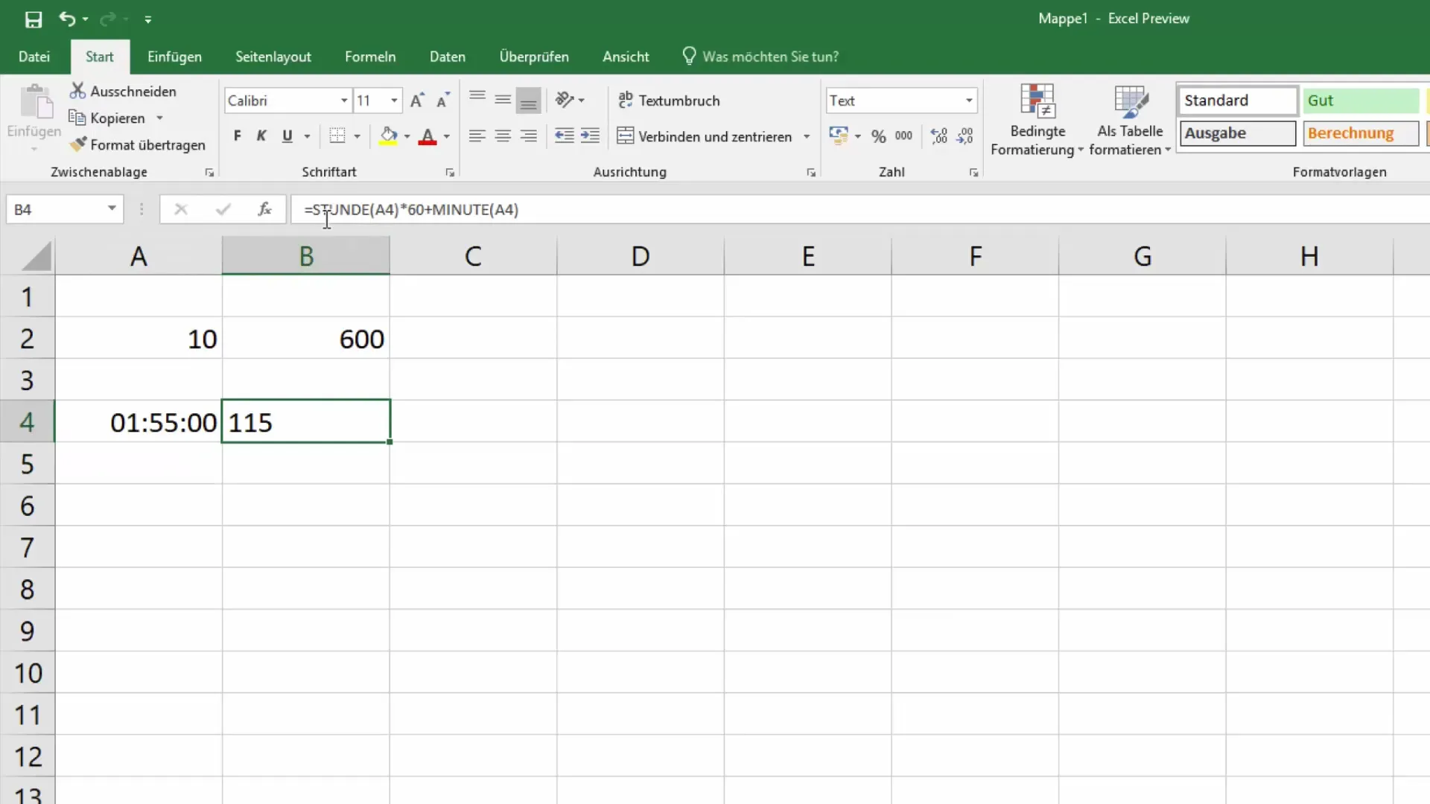This screenshot has height=804, width=1430.
Task: Click the Increase Font Size button
Action: point(416,100)
